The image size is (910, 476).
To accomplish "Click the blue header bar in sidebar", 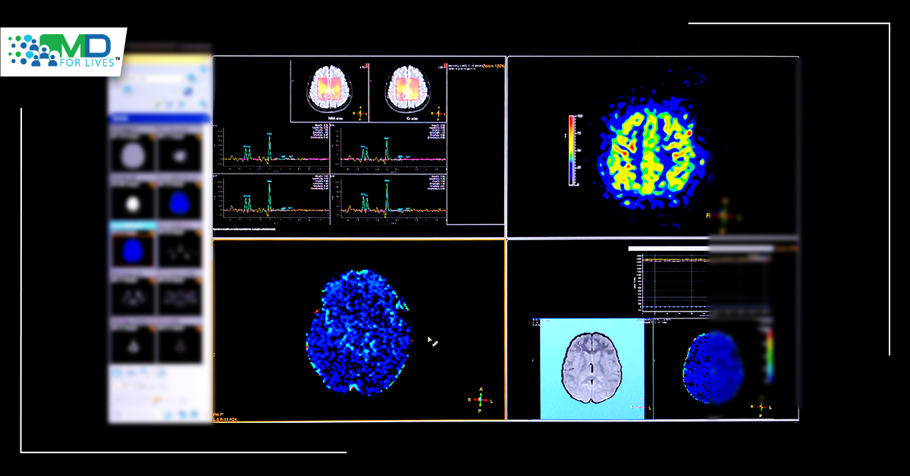I will point(160,119).
